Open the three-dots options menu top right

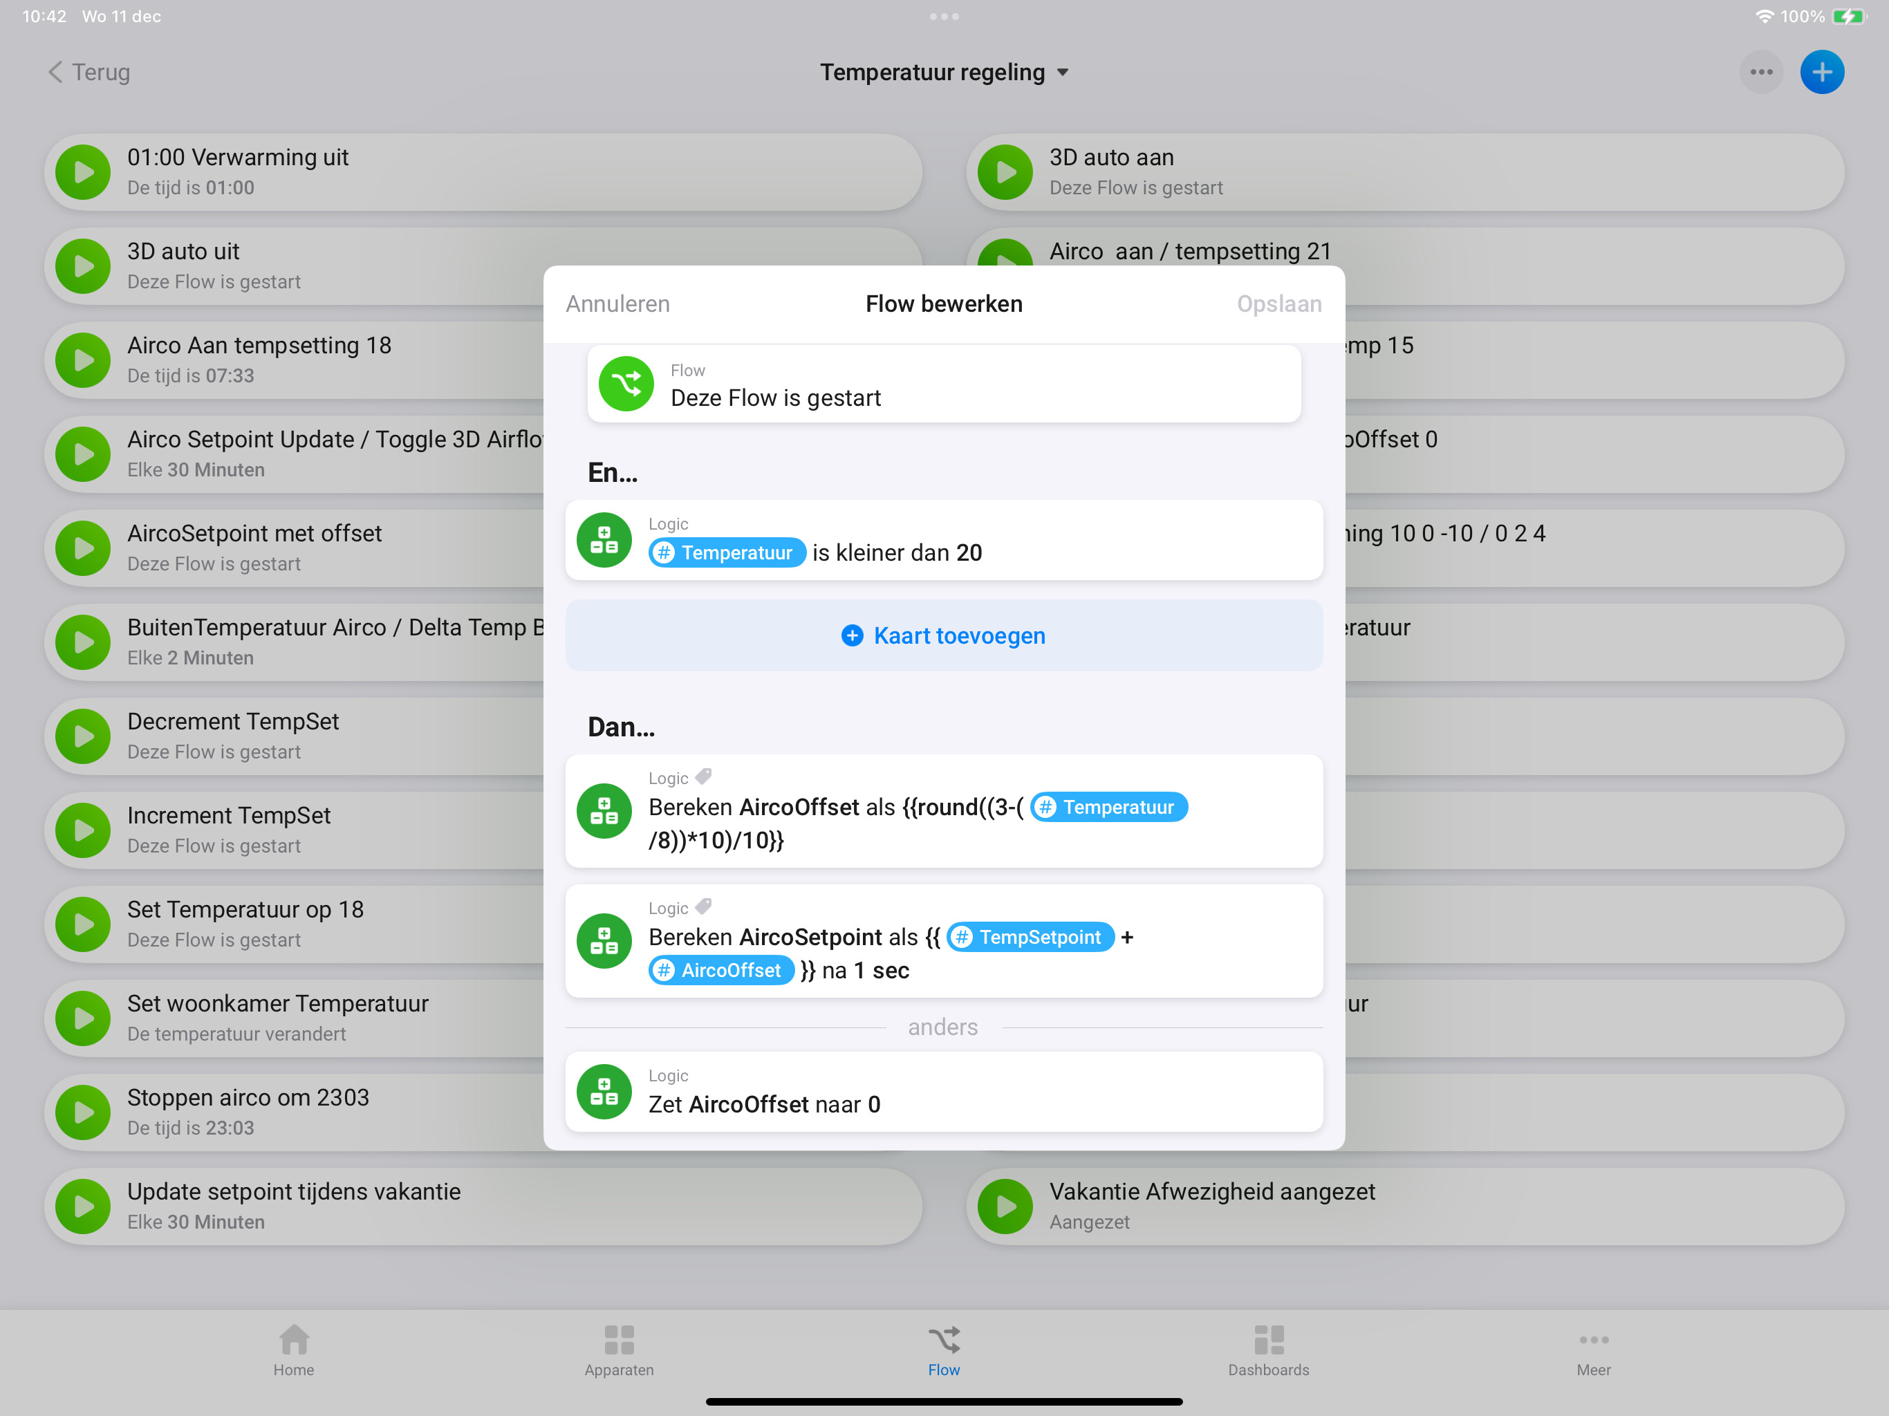[1761, 73]
